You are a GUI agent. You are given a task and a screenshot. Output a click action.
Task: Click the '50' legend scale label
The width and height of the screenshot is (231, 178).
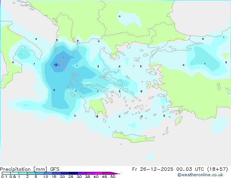click(113, 177)
